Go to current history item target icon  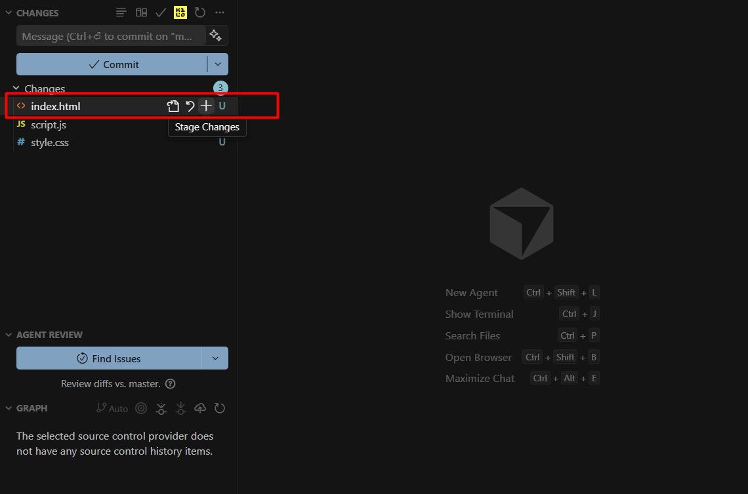[141, 408]
